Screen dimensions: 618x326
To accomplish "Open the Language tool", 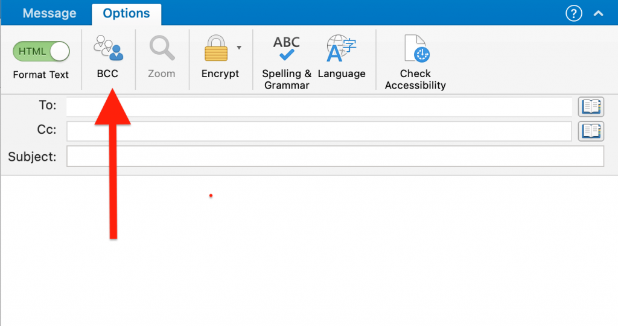I will (342, 49).
